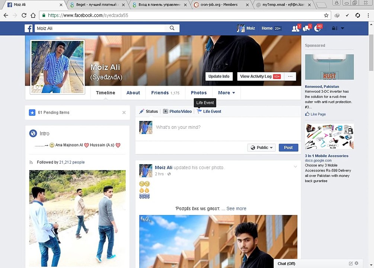
Task: Open the account menu down arrow
Action: point(342,28)
